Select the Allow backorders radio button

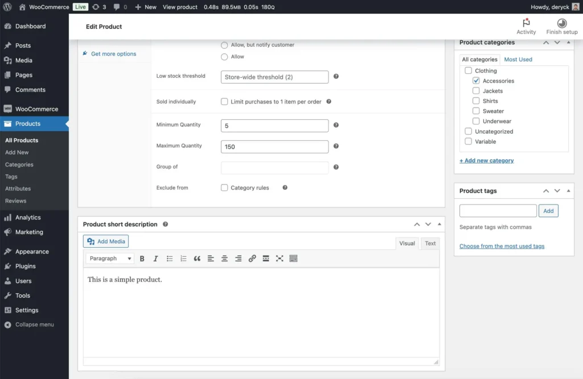(x=224, y=57)
